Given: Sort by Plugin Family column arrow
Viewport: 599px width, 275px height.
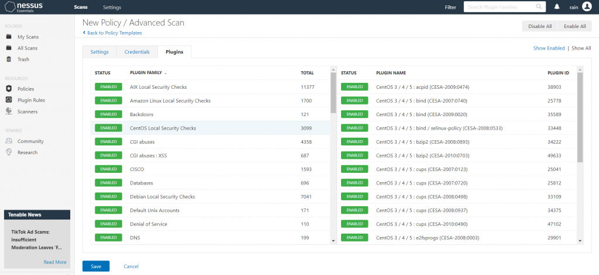Looking at the screenshot, I should pos(166,73).
